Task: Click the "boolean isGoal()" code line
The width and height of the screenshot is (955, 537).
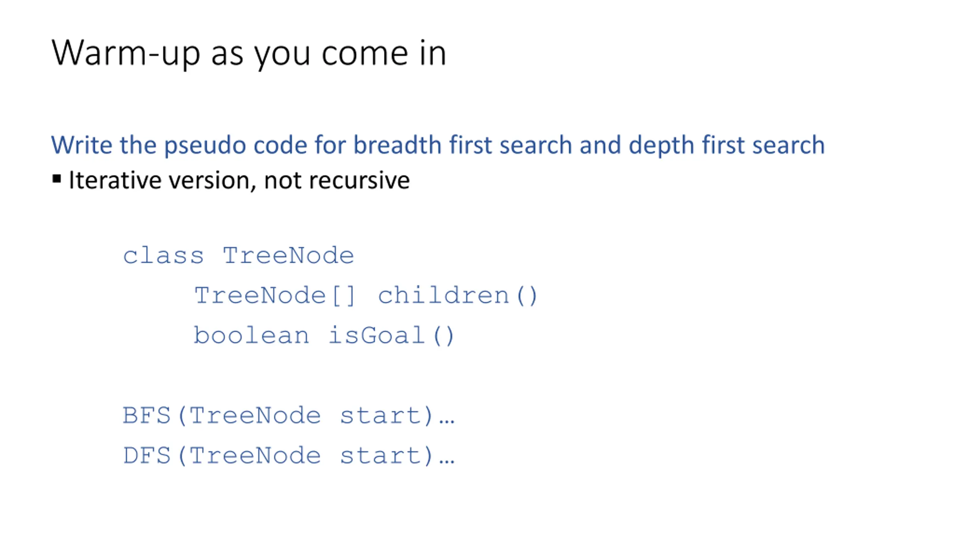Action: [324, 336]
